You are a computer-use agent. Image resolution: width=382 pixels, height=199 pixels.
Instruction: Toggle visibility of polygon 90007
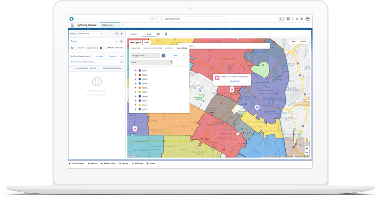(x=136, y=92)
